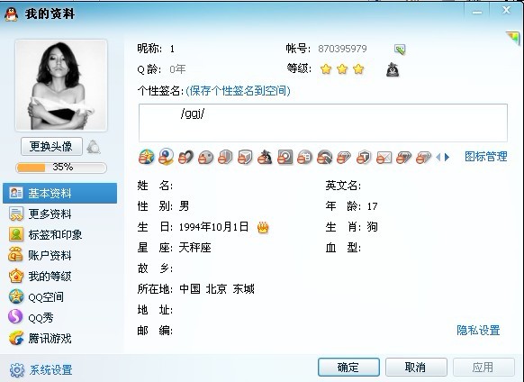
Task: Click the QQ Zone star service icon
Action: click(147, 157)
